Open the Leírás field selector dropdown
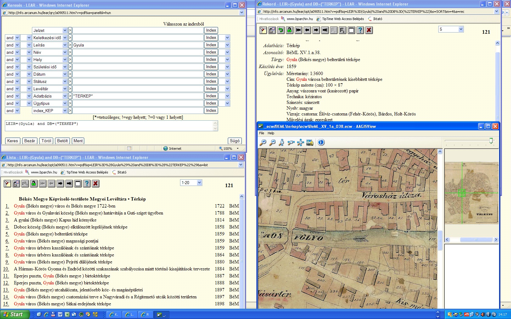Image resolution: width=511 pixels, height=319 pixels. [65, 45]
